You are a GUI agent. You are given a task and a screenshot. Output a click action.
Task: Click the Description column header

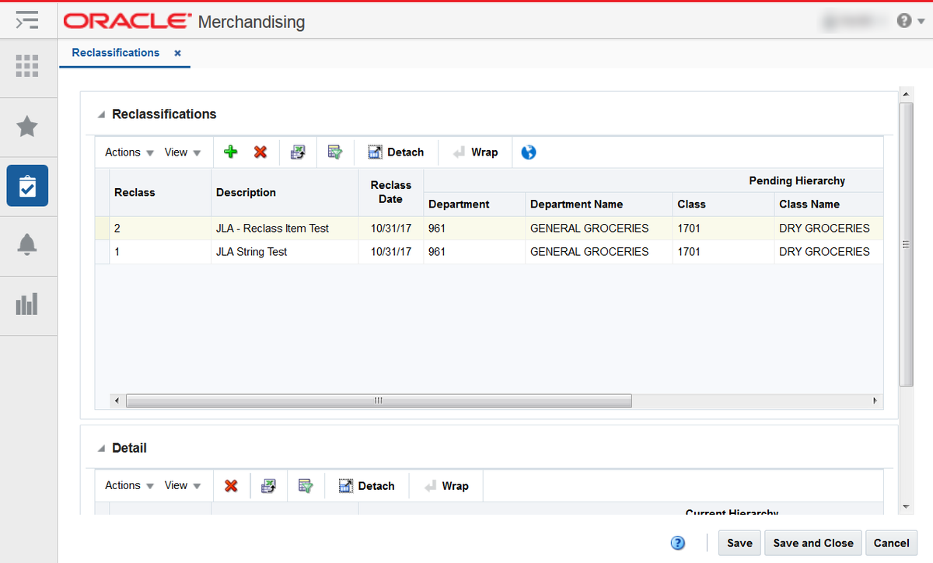pos(285,192)
